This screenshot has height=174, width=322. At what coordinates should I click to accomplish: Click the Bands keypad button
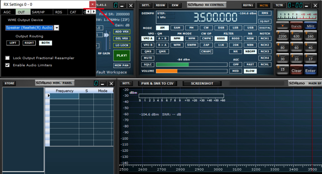click(x=296, y=26)
